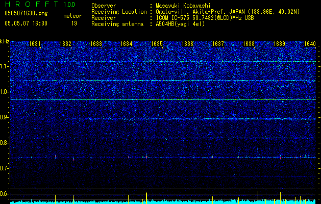Click the kHz axis unit label

click(x=5, y=41)
